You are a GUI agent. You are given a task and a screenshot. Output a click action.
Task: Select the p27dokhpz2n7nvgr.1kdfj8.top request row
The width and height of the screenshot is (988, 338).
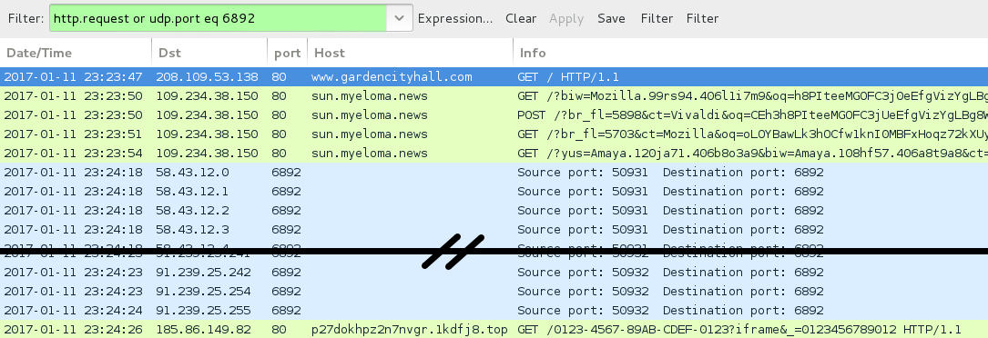[x=494, y=329]
